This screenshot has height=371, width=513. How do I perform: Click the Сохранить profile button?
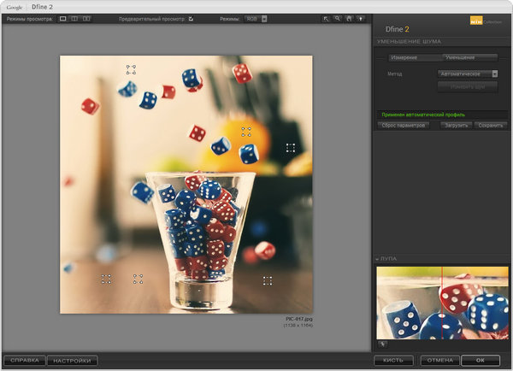point(492,126)
